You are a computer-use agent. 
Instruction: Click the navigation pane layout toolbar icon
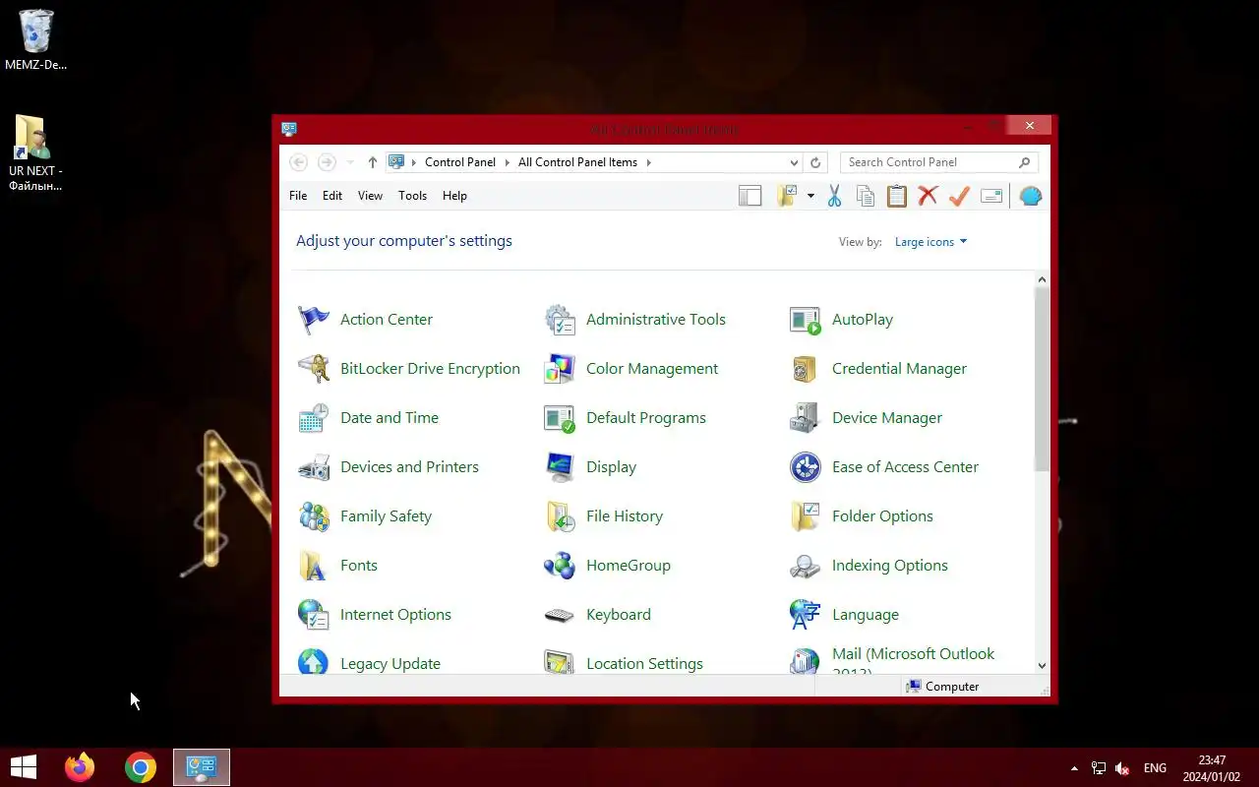click(x=750, y=196)
